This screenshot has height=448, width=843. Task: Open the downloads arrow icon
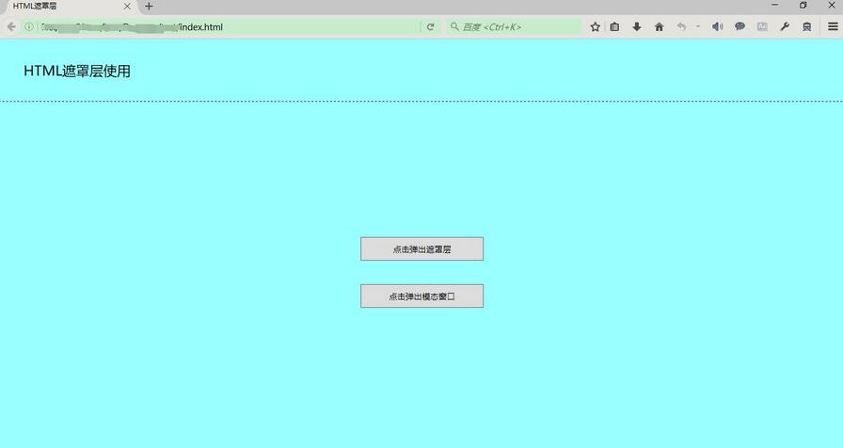tap(637, 27)
